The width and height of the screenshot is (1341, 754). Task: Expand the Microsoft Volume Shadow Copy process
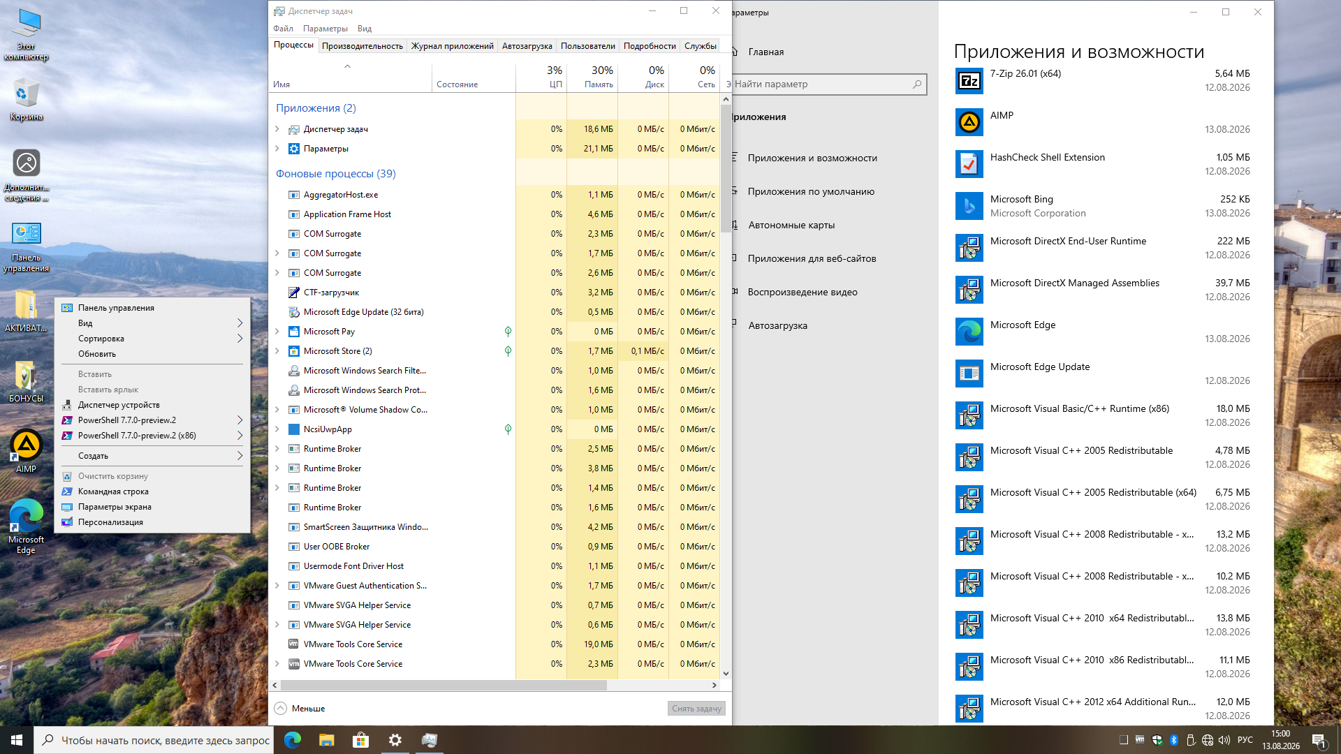pyautogui.click(x=277, y=410)
